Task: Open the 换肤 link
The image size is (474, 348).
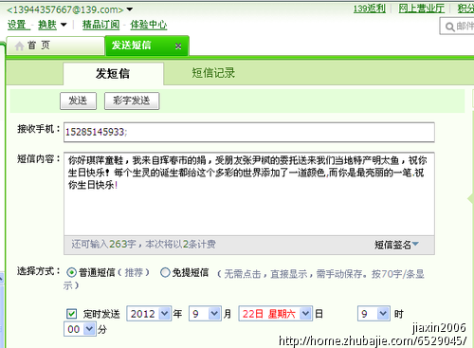Action: [x=47, y=25]
